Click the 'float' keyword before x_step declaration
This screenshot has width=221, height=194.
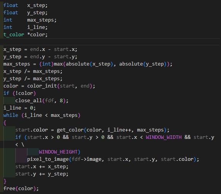tap(11, 5)
